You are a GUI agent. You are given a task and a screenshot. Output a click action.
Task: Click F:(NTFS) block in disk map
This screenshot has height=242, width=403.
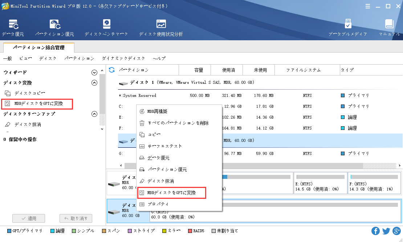point(374,183)
